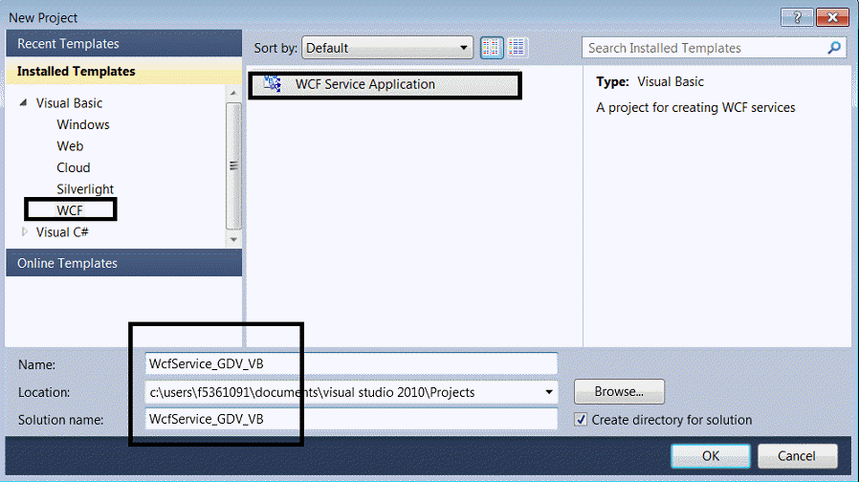The height and width of the screenshot is (482, 859).
Task: Select the Installed Templates section
Action: 77,72
